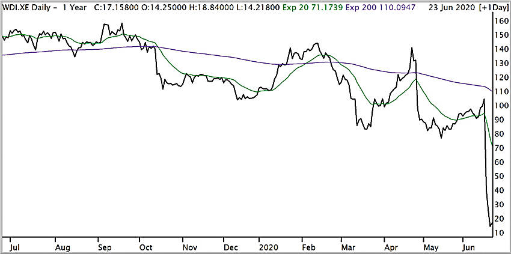
Task: Click the 160 price axis label
Action: click(501, 21)
